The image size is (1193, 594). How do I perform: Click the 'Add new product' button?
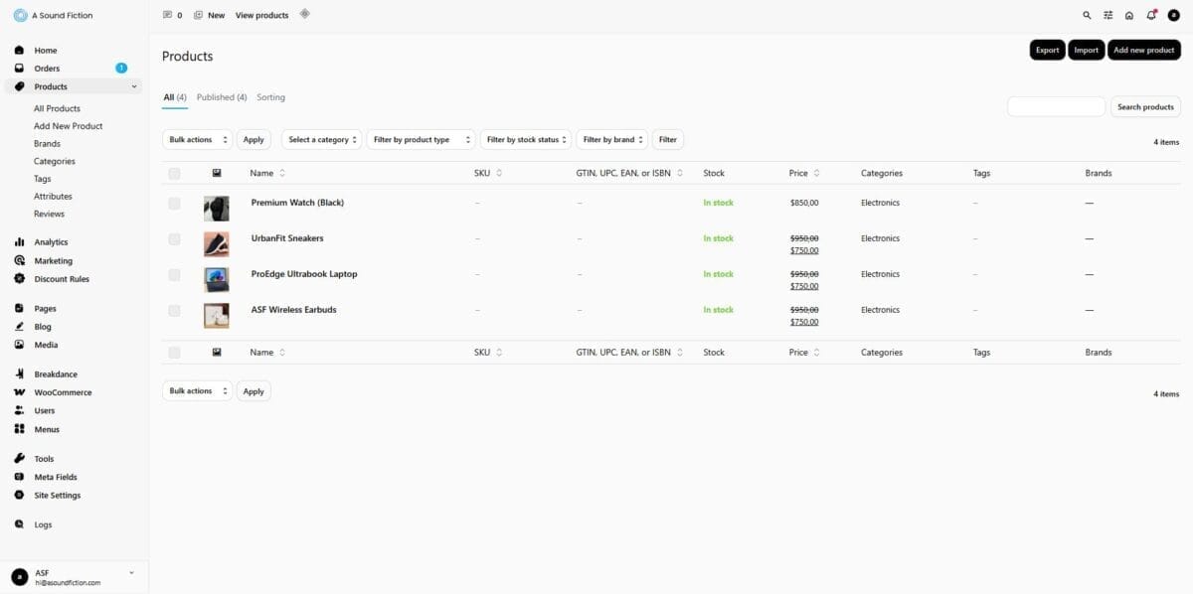coord(1143,50)
